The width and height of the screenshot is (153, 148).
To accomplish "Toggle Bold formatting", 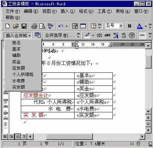I will pos(130,26).
